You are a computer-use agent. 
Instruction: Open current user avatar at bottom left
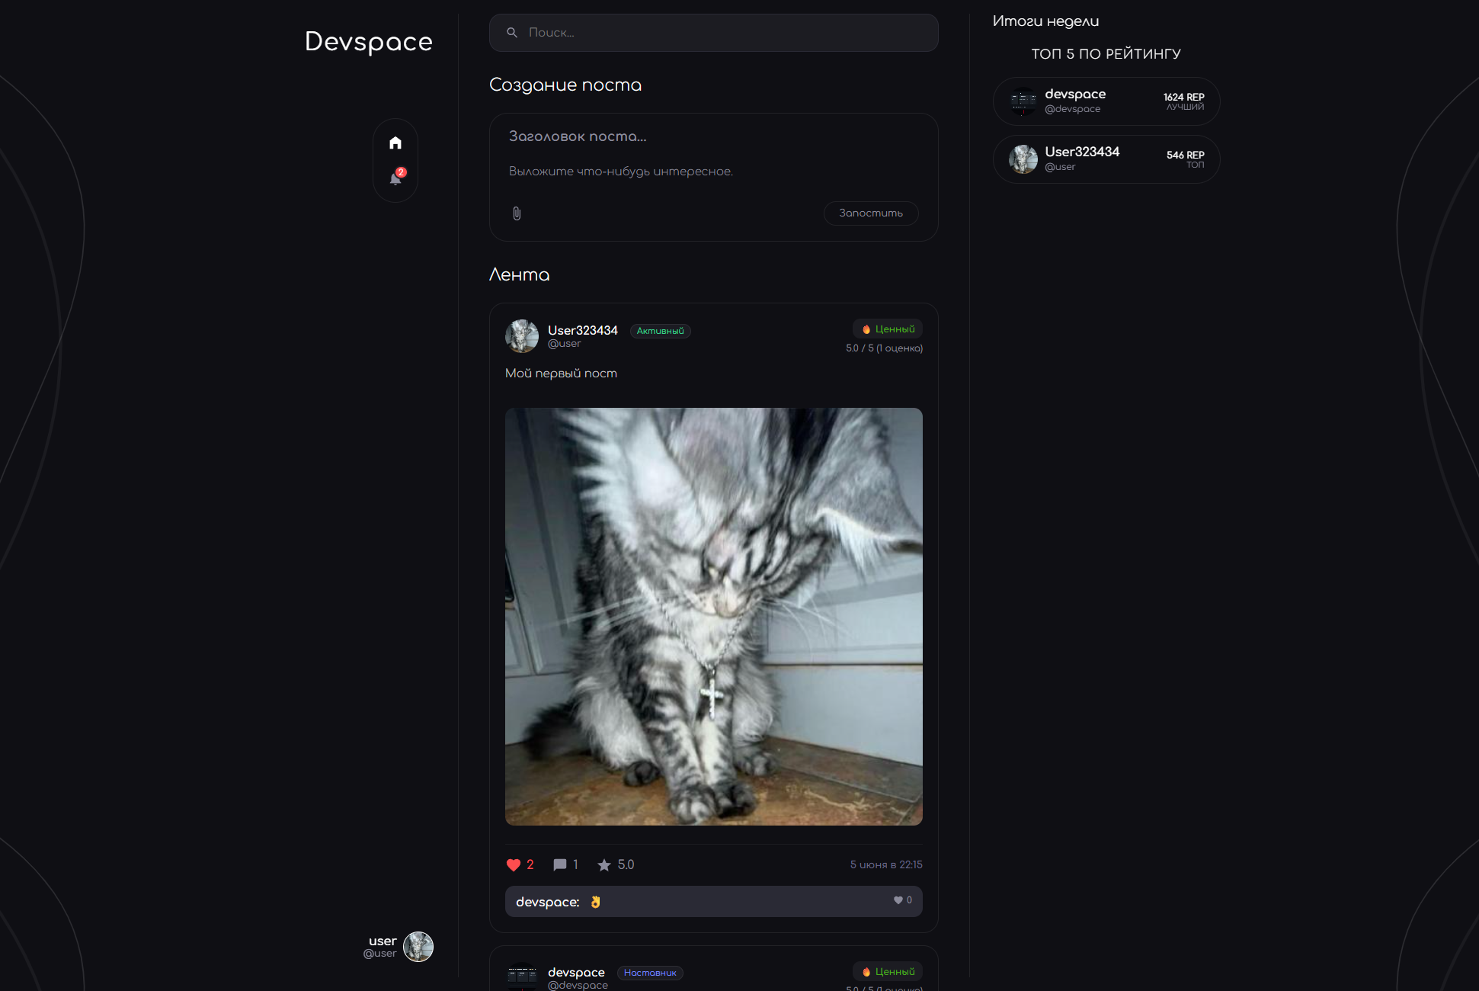[418, 947]
